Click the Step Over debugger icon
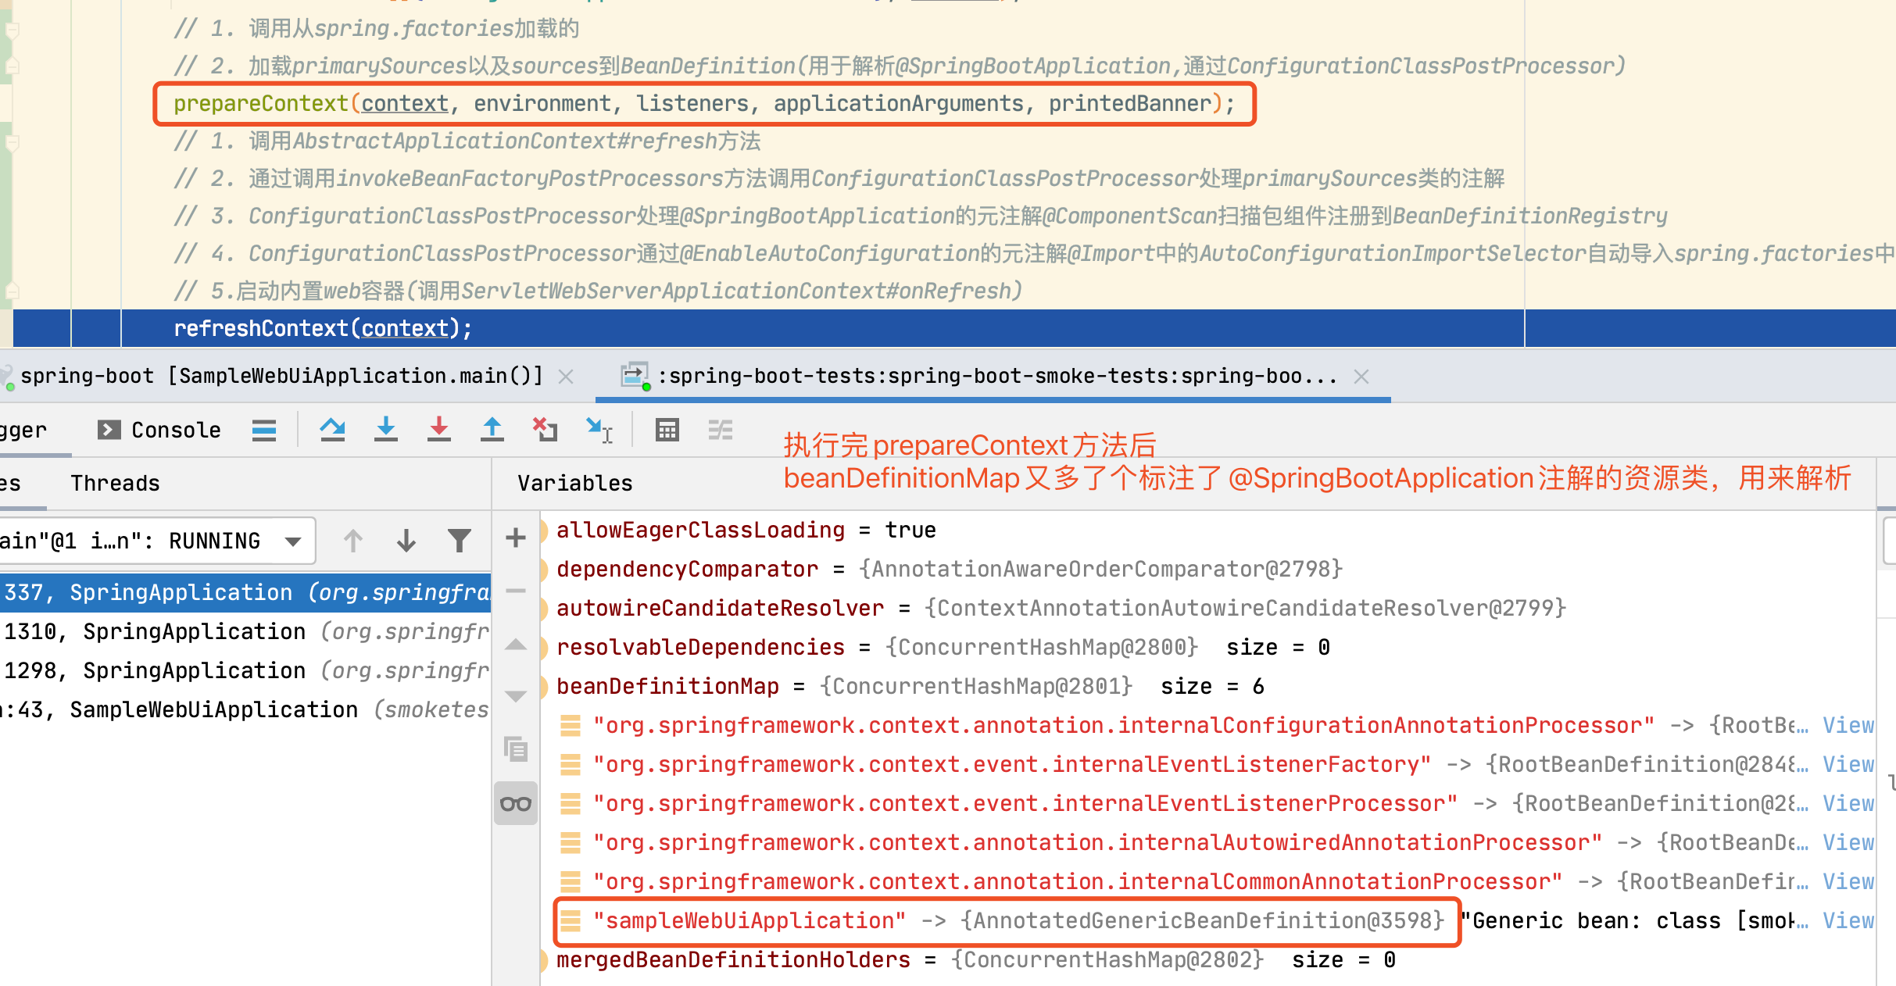The width and height of the screenshot is (1896, 986). pyautogui.click(x=332, y=429)
